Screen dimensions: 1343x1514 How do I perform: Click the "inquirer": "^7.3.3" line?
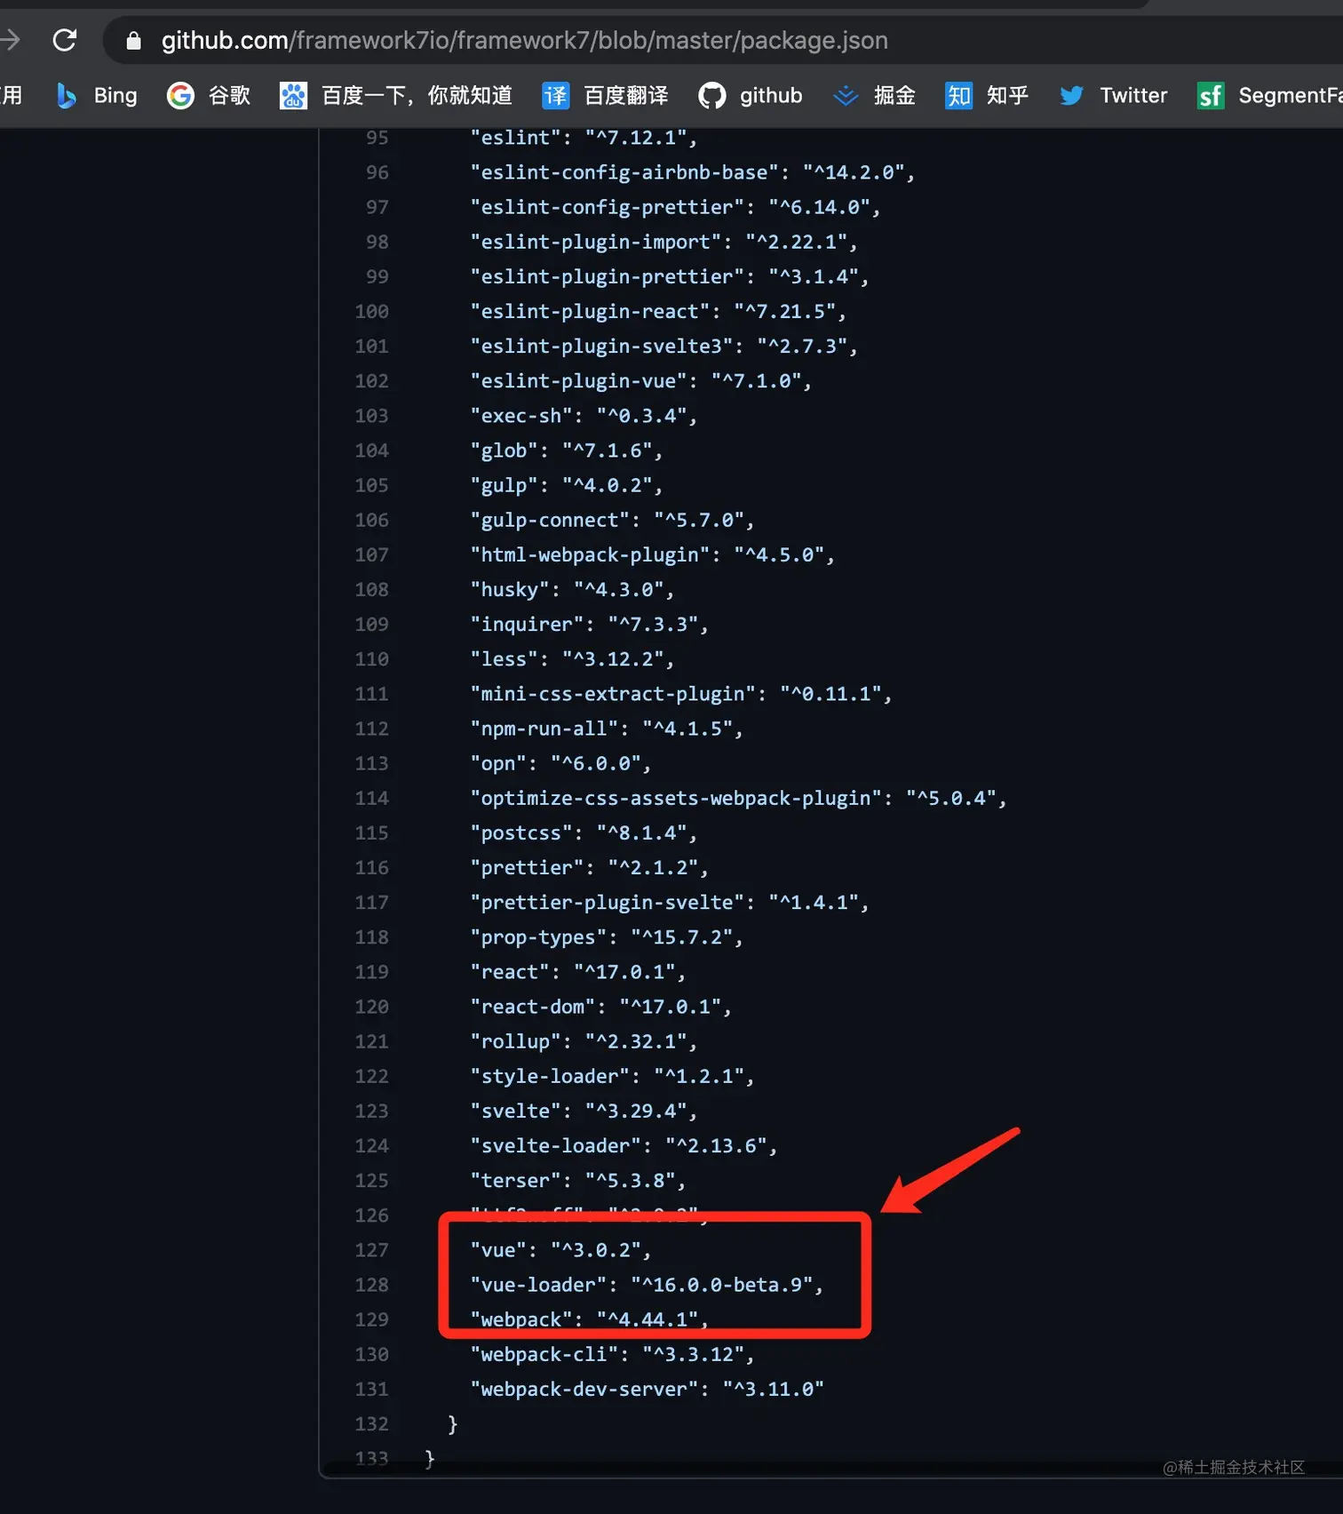[x=589, y=625]
